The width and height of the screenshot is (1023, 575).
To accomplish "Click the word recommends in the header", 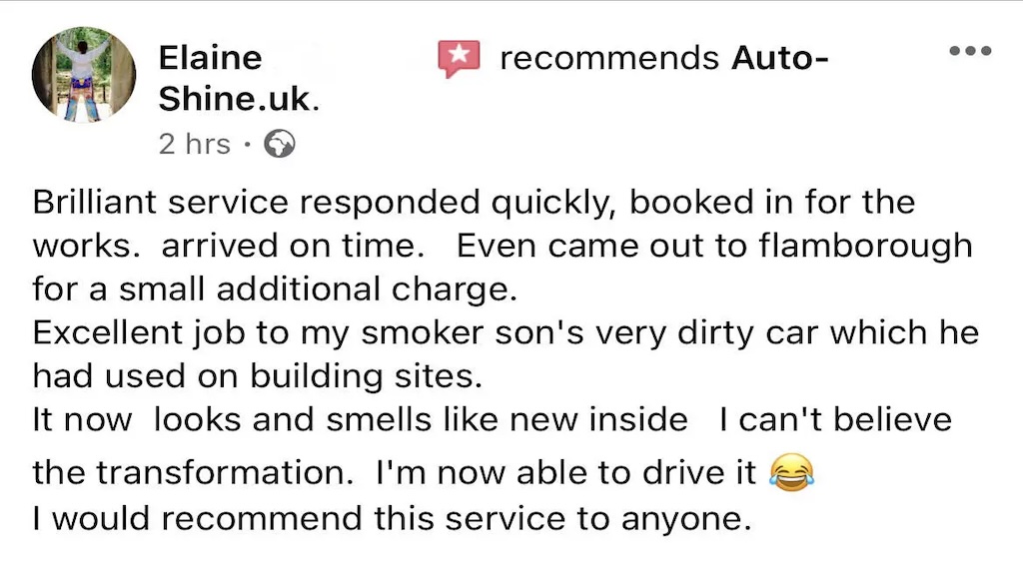I will click(x=609, y=57).
